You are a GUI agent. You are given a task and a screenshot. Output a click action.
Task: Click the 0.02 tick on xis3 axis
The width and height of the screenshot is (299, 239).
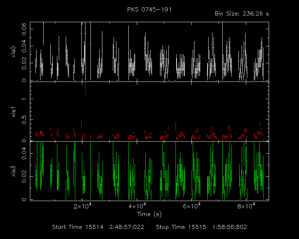click(24, 176)
